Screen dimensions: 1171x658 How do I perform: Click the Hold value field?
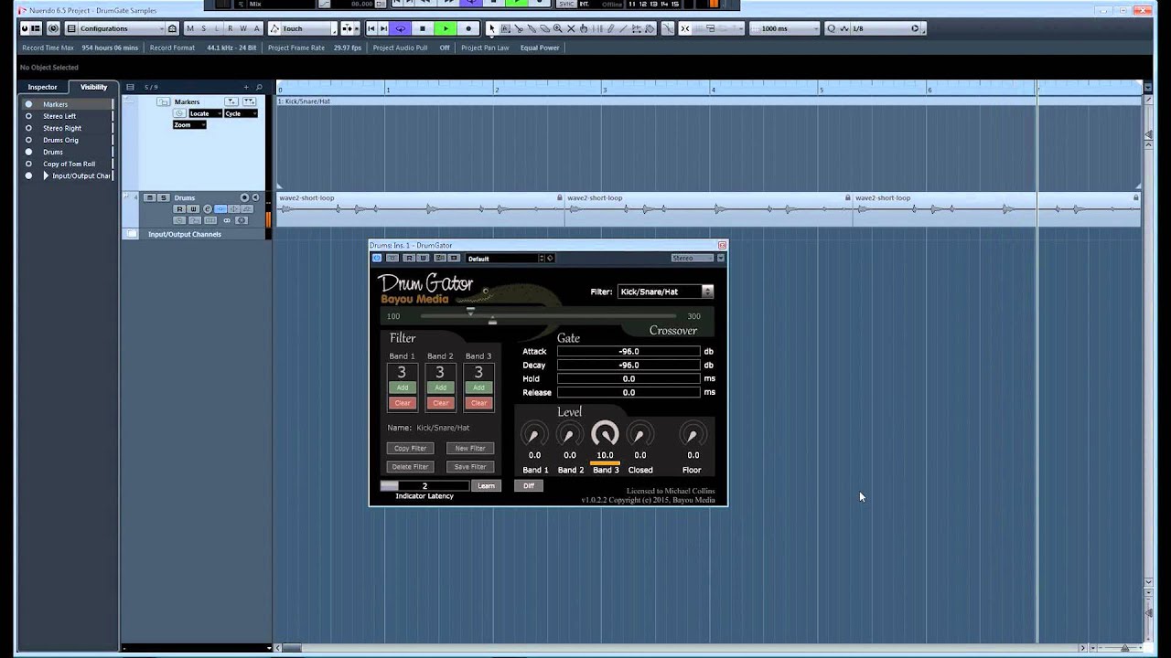pyautogui.click(x=628, y=378)
